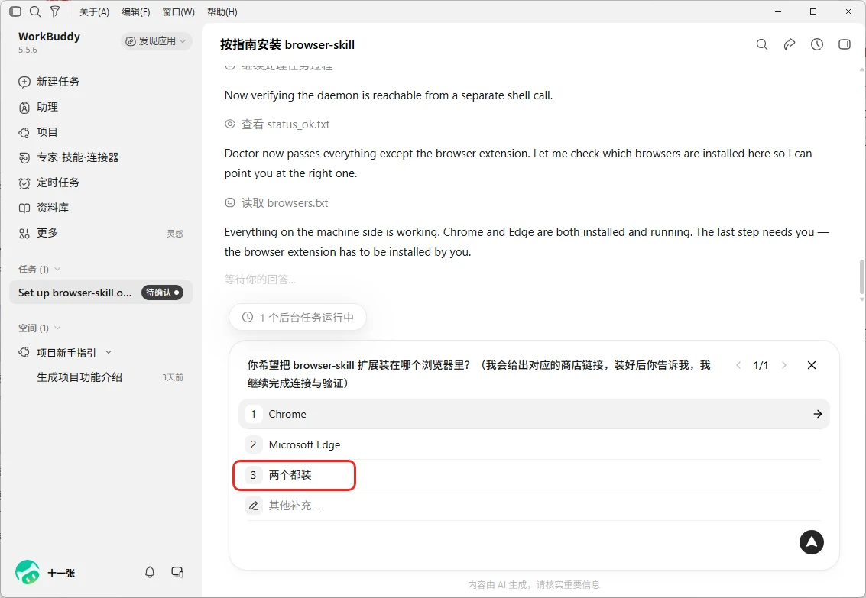Click the WorkBuddy app name

pyautogui.click(x=49, y=37)
